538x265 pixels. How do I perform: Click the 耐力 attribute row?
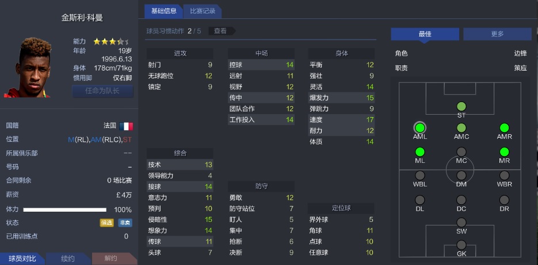click(341, 131)
